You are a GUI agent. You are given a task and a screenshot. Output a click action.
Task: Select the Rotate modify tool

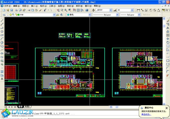pyautogui.click(x=168, y=43)
